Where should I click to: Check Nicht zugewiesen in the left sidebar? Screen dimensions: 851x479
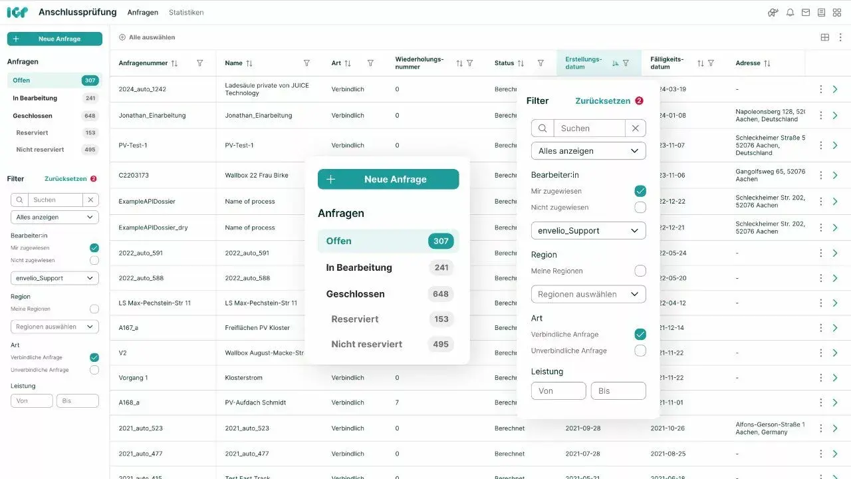click(94, 260)
